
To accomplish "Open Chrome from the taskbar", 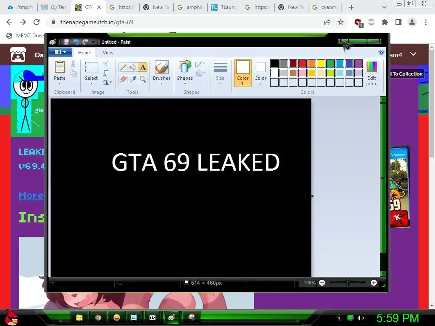I will coord(98,318).
